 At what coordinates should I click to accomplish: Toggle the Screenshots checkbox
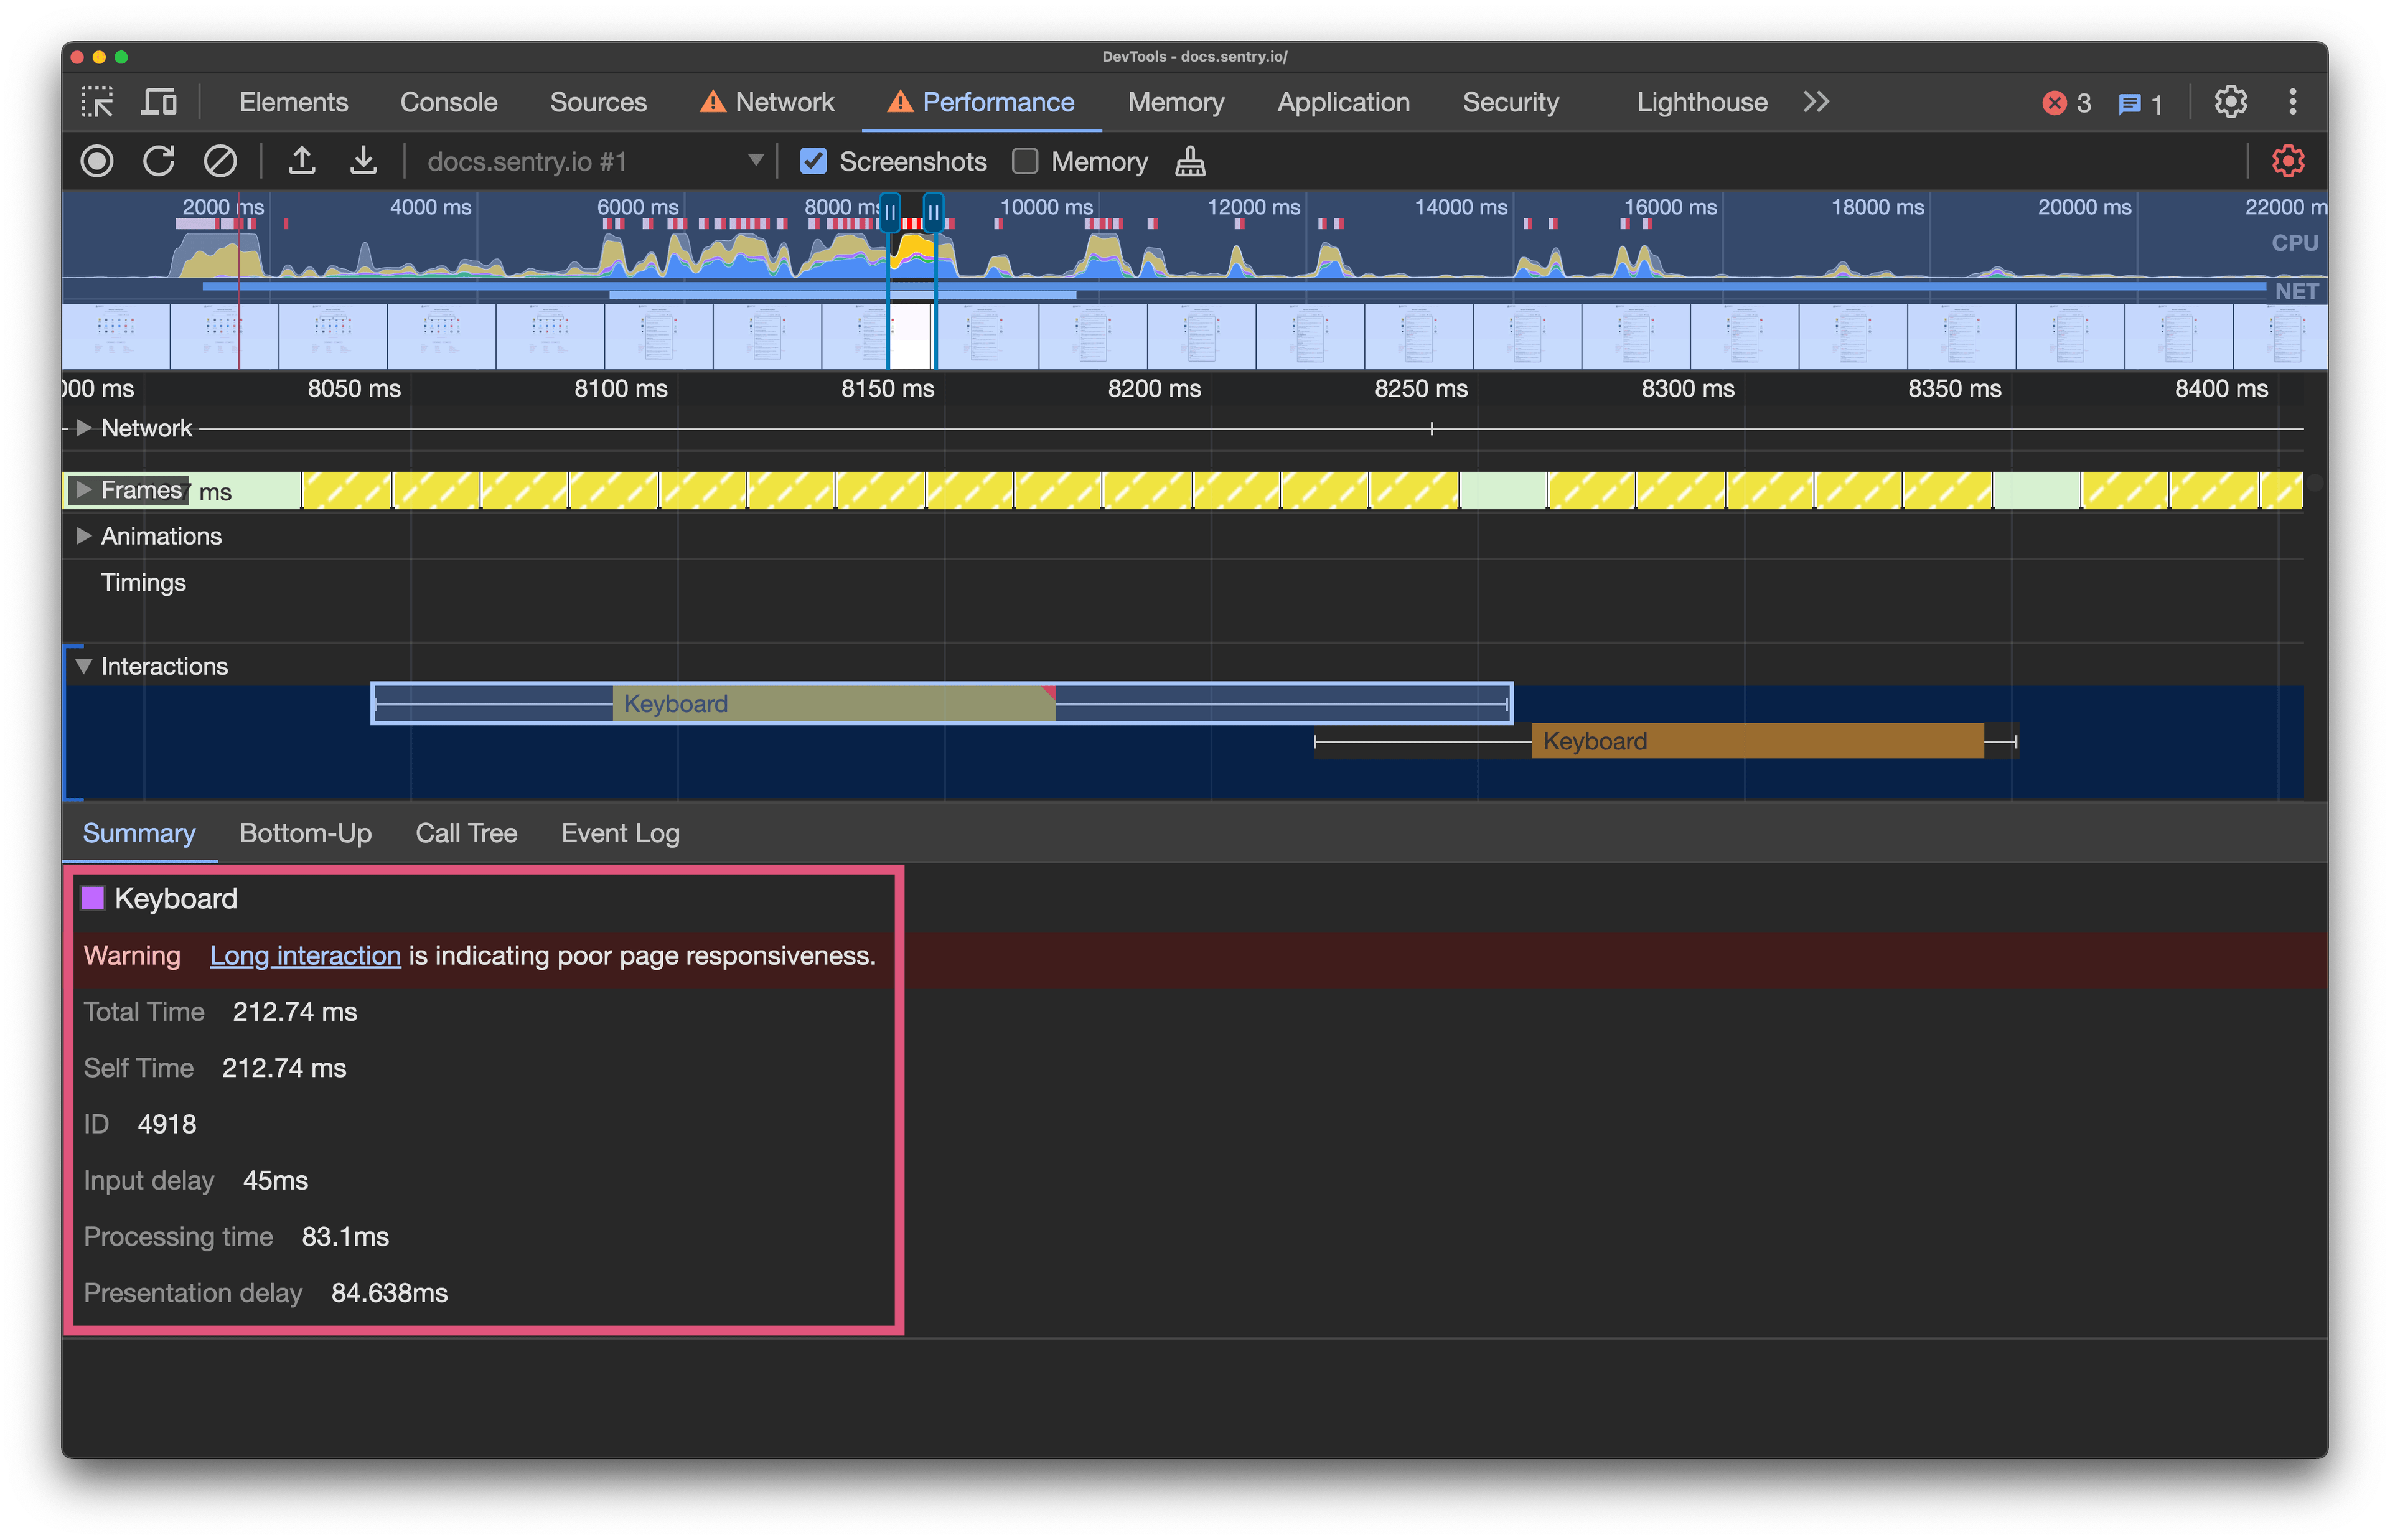pyautogui.click(x=813, y=161)
